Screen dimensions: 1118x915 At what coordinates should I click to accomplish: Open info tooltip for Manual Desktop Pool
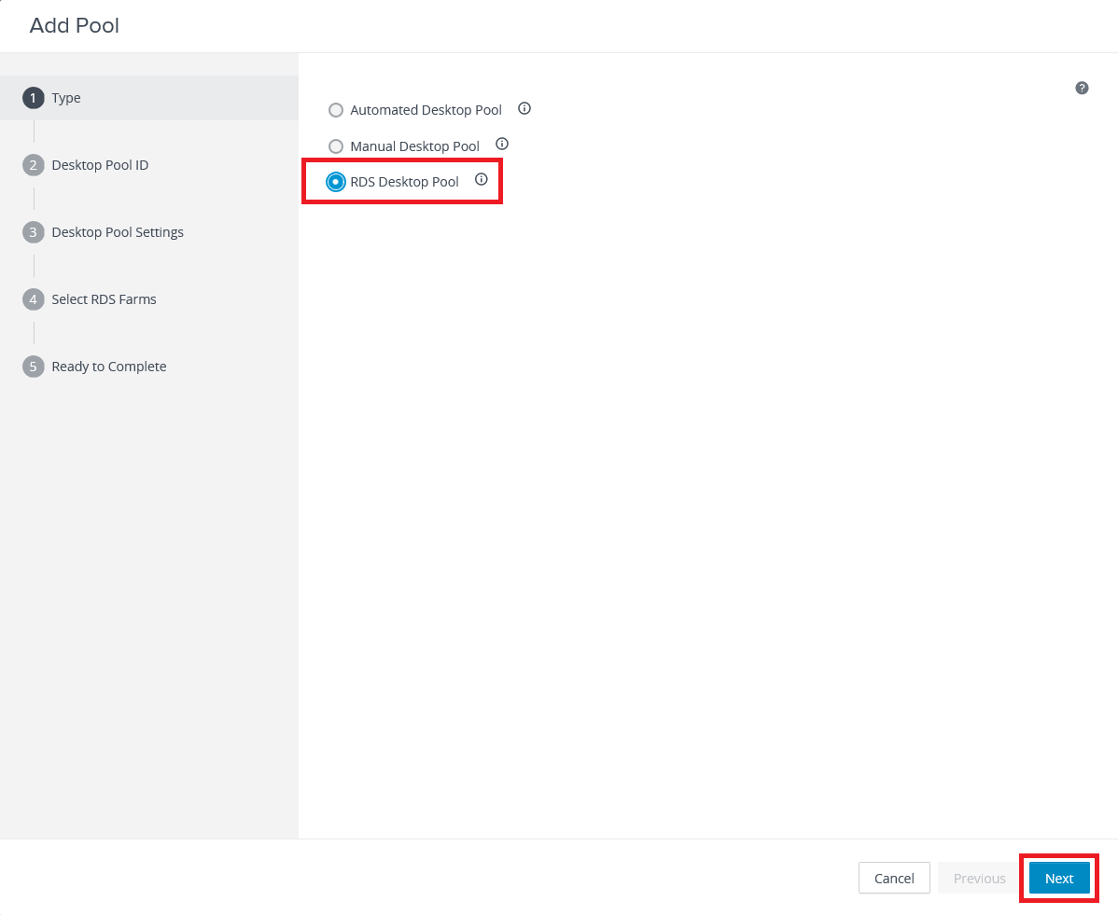502,145
